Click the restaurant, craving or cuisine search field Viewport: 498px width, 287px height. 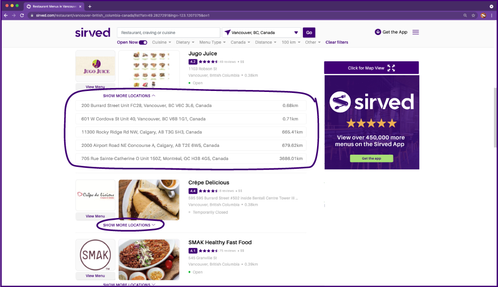click(x=169, y=33)
